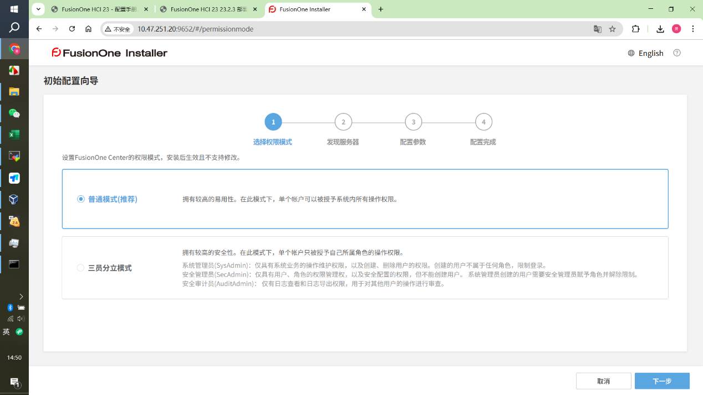The height and width of the screenshot is (395, 703).
Task: Translate this page via address bar icon
Action: click(x=598, y=29)
